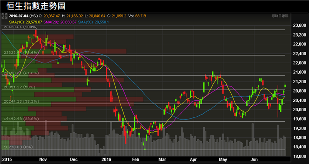The image size is (309, 164).
Task: Click the 20,000 price axis label
Action: tap(299, 110)
